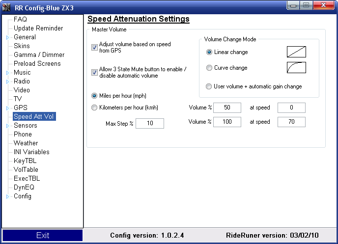This screenshot has height=244, width=338.
Task: Click the curve change graph icon
Action: 296,67
